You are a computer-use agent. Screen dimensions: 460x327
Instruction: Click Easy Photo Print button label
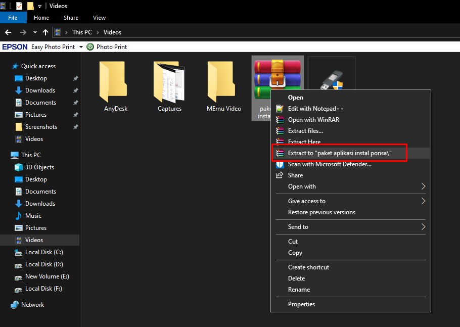53,47
